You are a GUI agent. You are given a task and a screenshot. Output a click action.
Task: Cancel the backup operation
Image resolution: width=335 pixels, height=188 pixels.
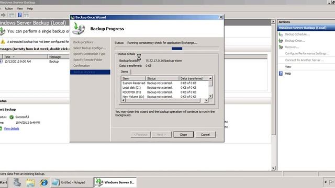click(205, 135)
